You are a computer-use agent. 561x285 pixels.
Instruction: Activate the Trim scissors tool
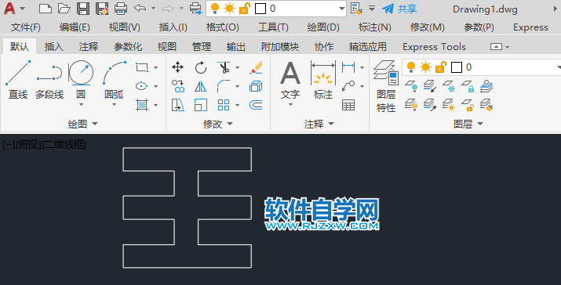[224, 67]
